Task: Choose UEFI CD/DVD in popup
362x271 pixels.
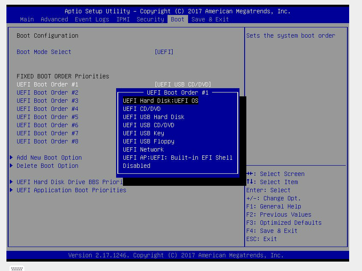Action: 141,109
